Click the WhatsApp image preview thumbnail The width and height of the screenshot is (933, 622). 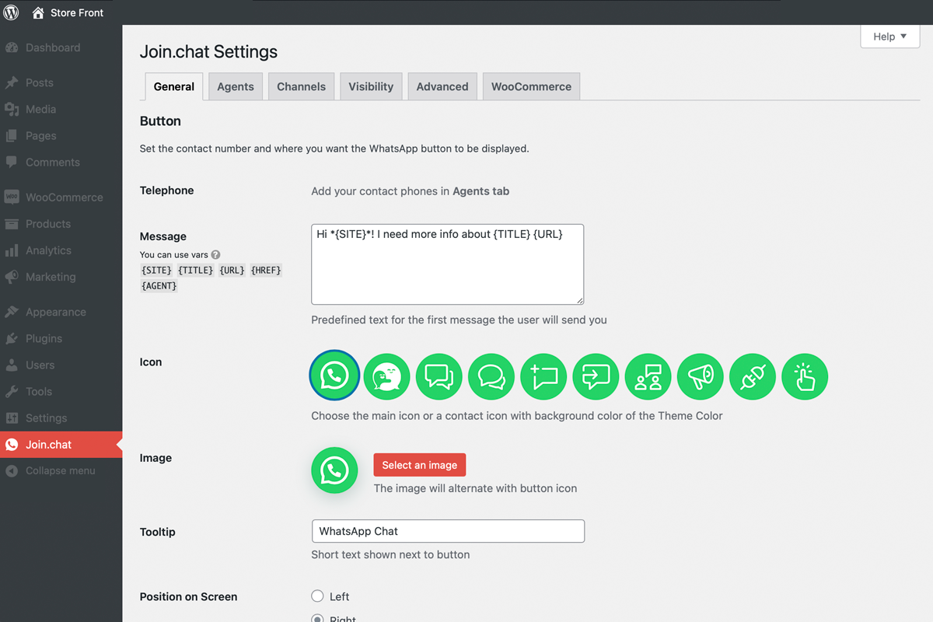tap(334, 470)
